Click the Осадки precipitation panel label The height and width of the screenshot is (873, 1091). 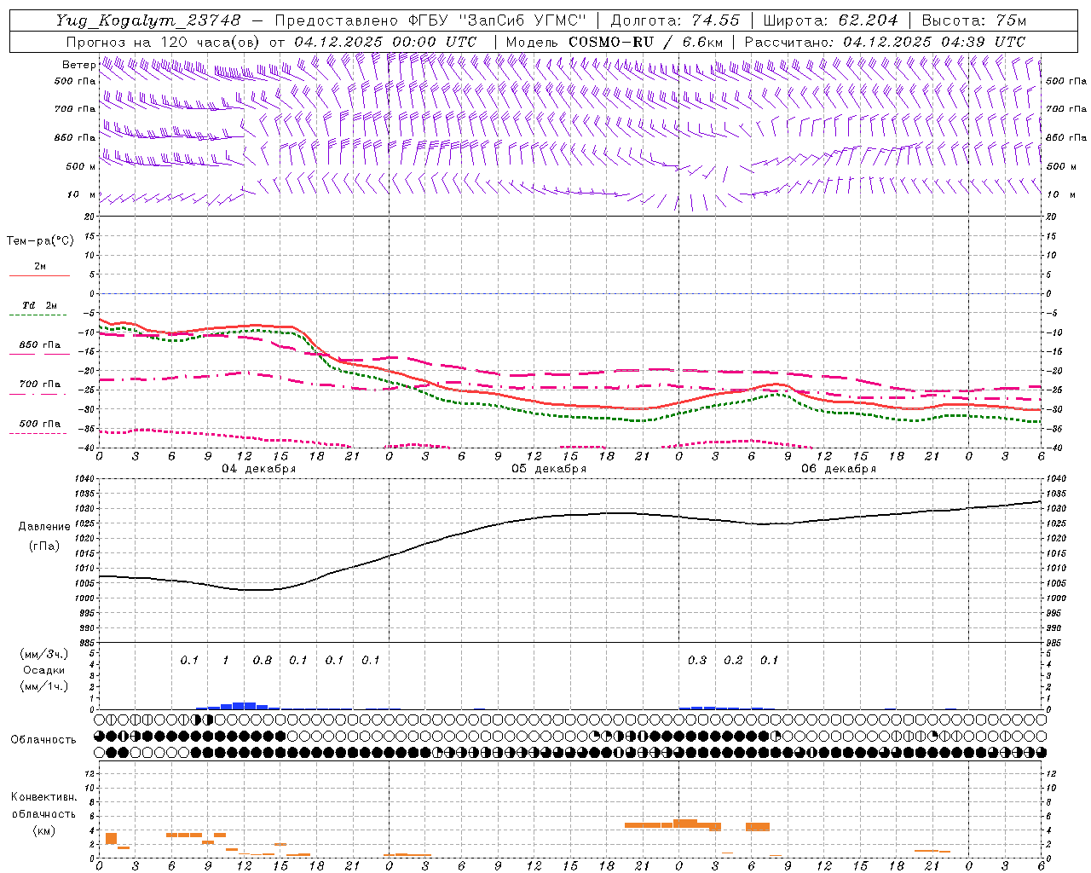[43, 671]
